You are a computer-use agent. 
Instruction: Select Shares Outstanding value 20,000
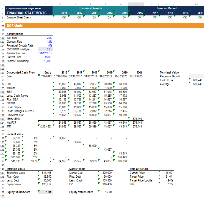tap(47, 61)
